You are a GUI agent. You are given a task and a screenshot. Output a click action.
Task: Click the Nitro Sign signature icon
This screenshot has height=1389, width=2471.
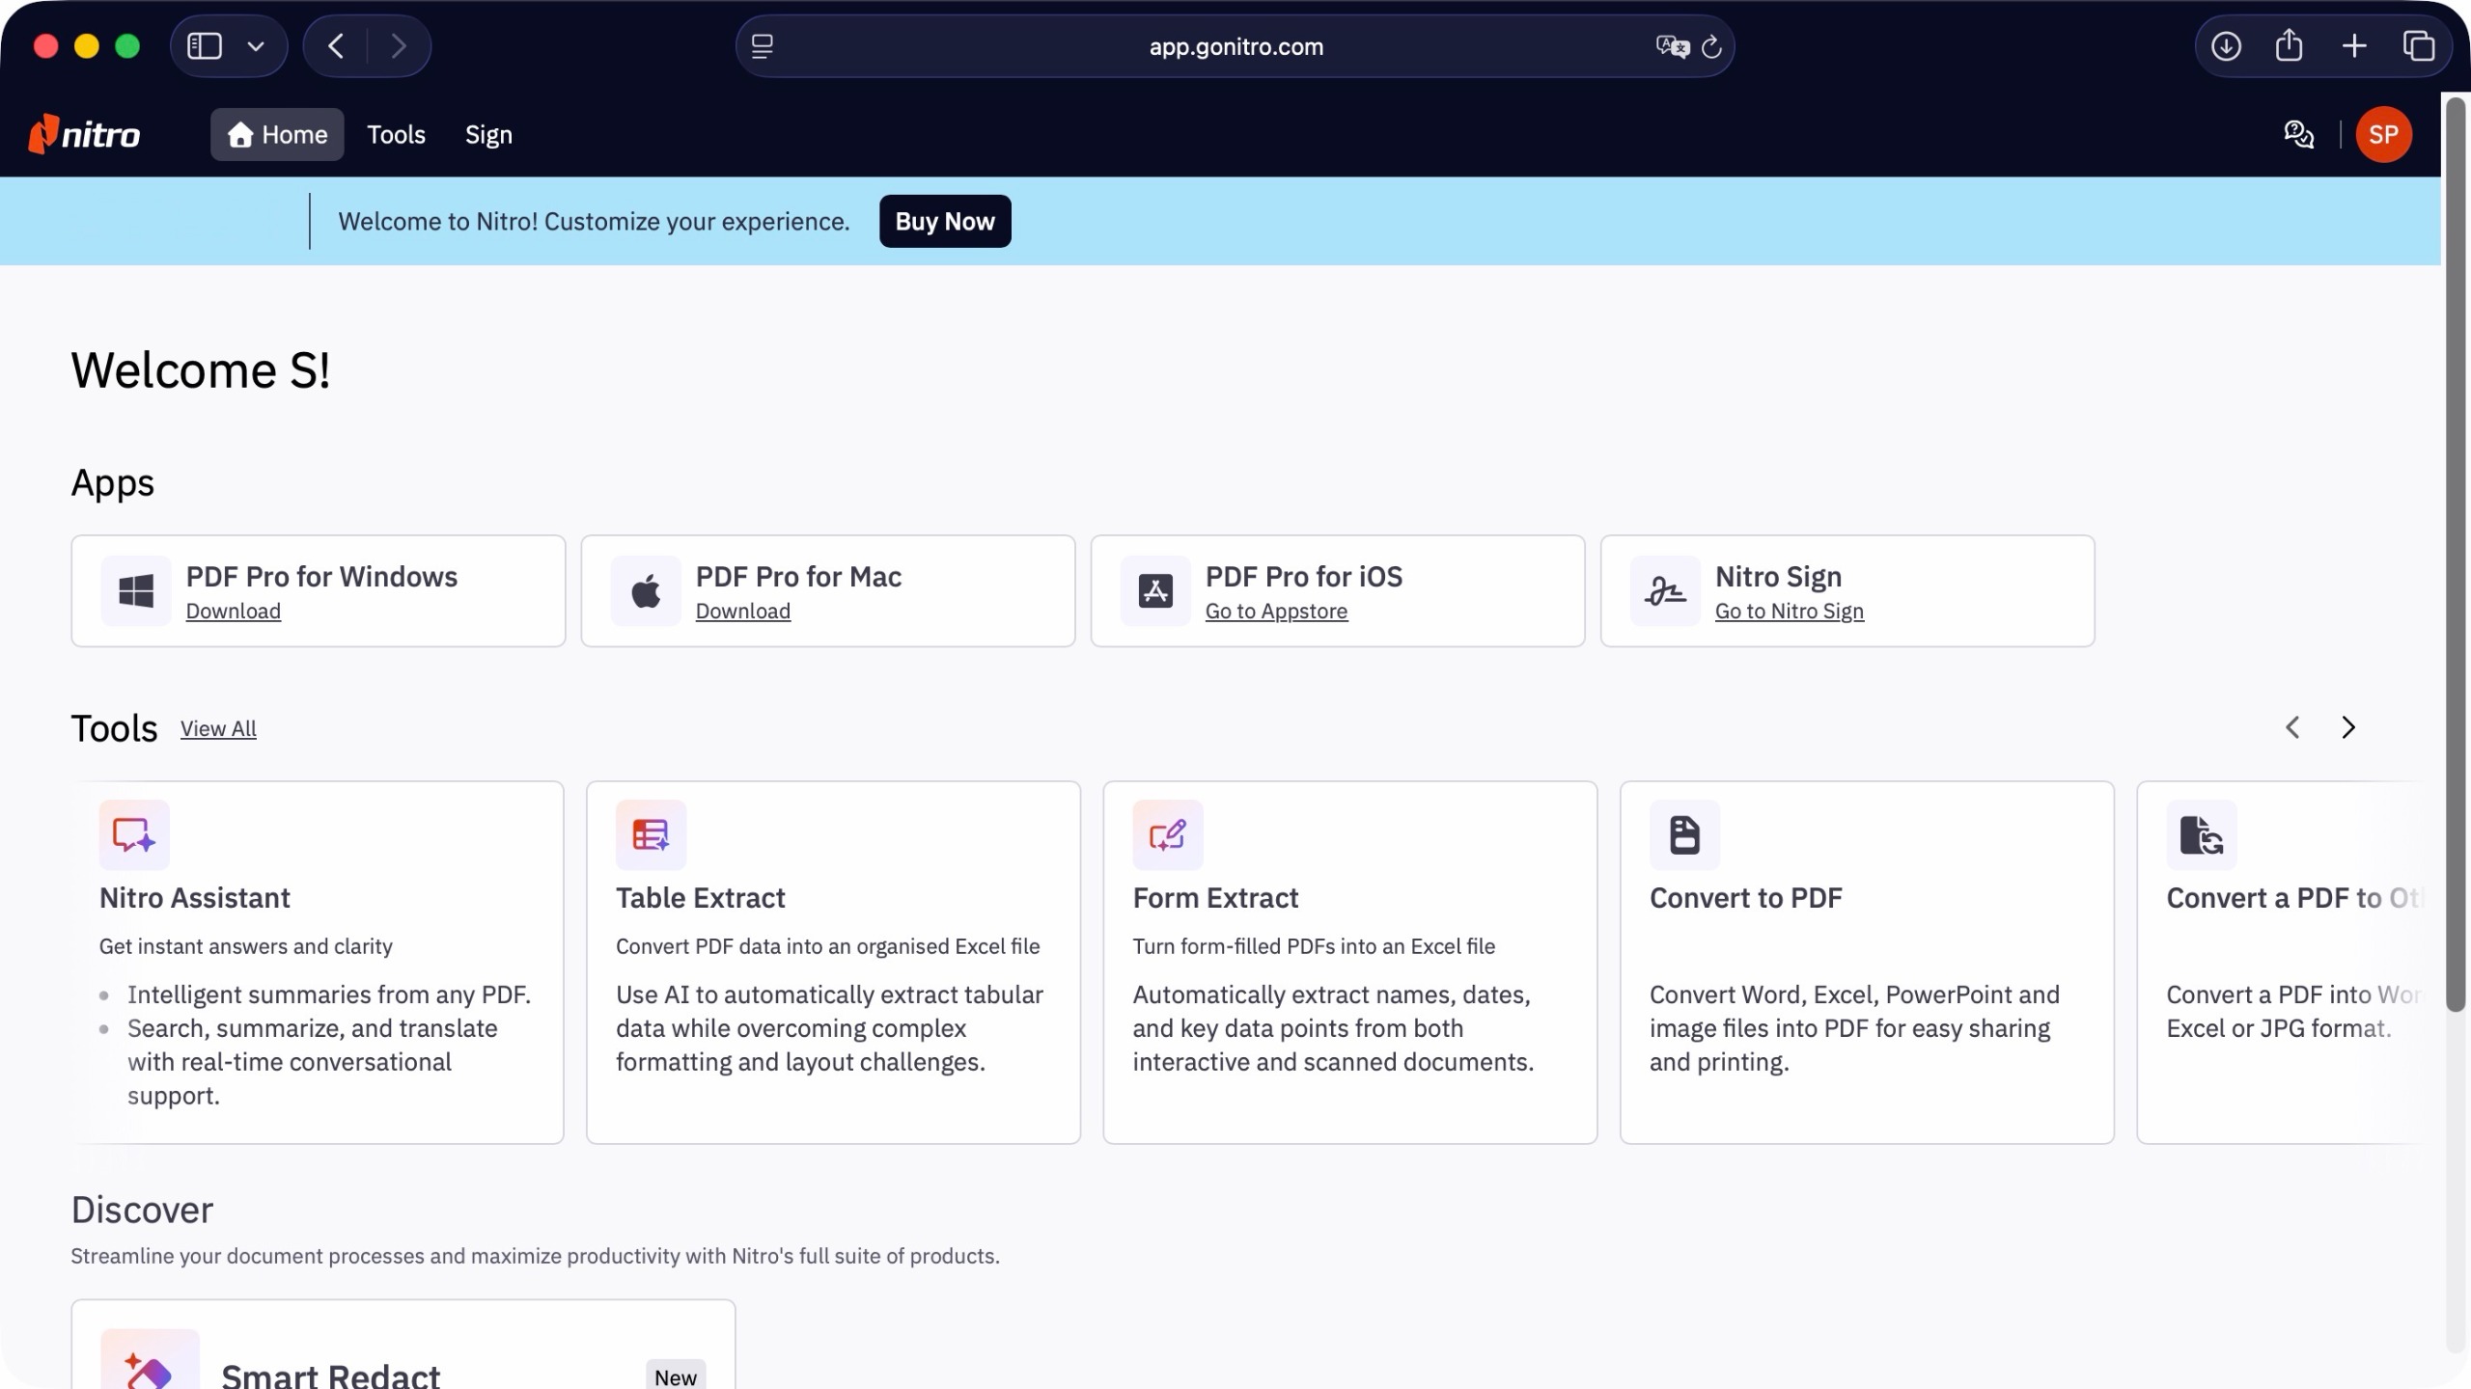pyautogui.click(x=1665, y=590)
